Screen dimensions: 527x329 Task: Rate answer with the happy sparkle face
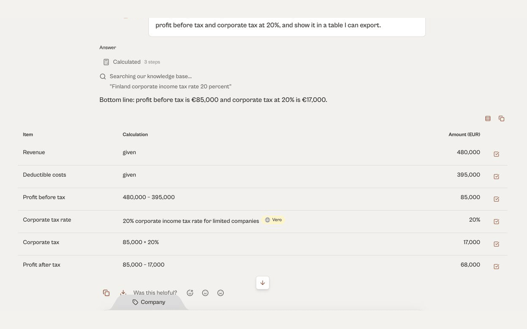(x=190, y=293)
